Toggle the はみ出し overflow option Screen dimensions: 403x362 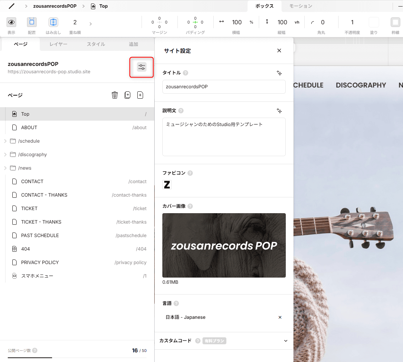53,22
